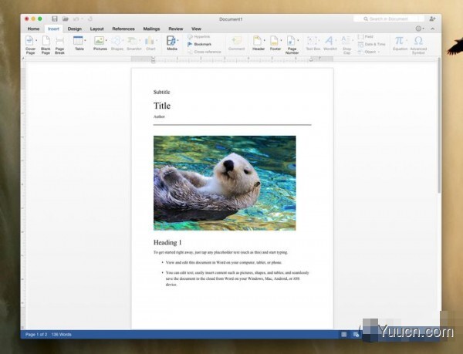Open the Table dropdown arrow

(86, 40)
